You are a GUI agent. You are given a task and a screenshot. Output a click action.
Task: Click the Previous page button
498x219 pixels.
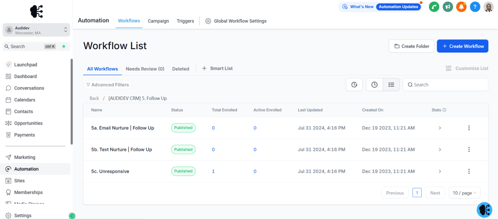tap(395, 193)
